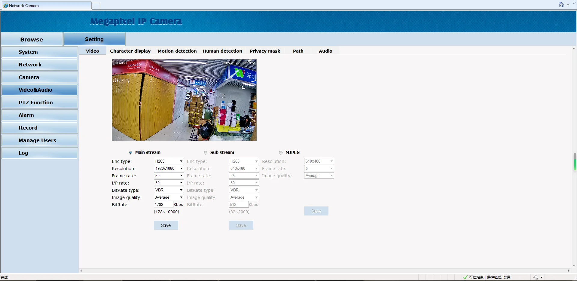The width and height of the screenshot is (577, 281).
Task: Select the Main stream radio button
Action: pyautogui.click(x=130, y=153)
